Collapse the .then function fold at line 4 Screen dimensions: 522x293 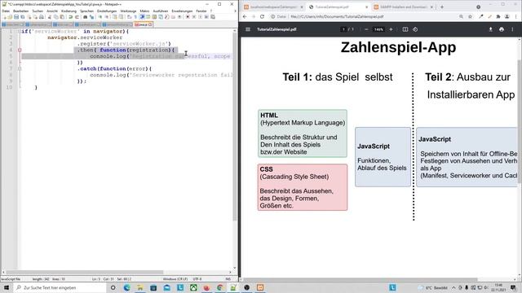[20, 50]
